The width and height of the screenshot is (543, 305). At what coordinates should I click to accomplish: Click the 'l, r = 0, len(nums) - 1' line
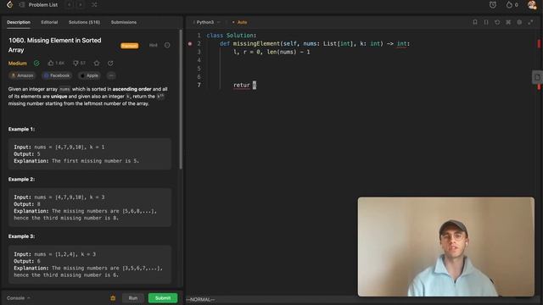point(271,52)
